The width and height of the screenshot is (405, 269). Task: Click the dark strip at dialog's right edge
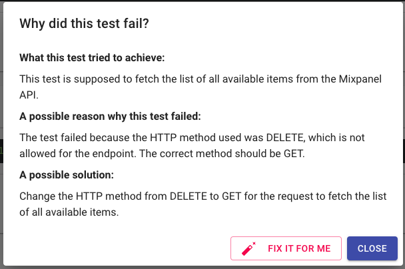point(402,152)
